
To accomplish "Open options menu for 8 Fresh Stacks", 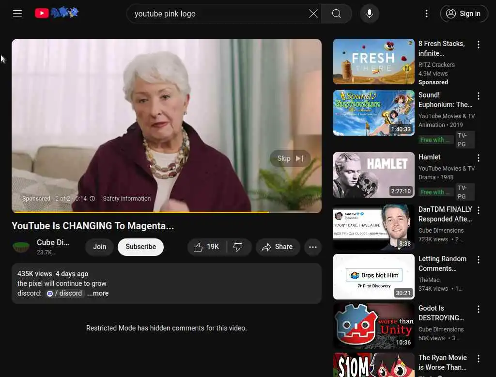I will (478, 45).
